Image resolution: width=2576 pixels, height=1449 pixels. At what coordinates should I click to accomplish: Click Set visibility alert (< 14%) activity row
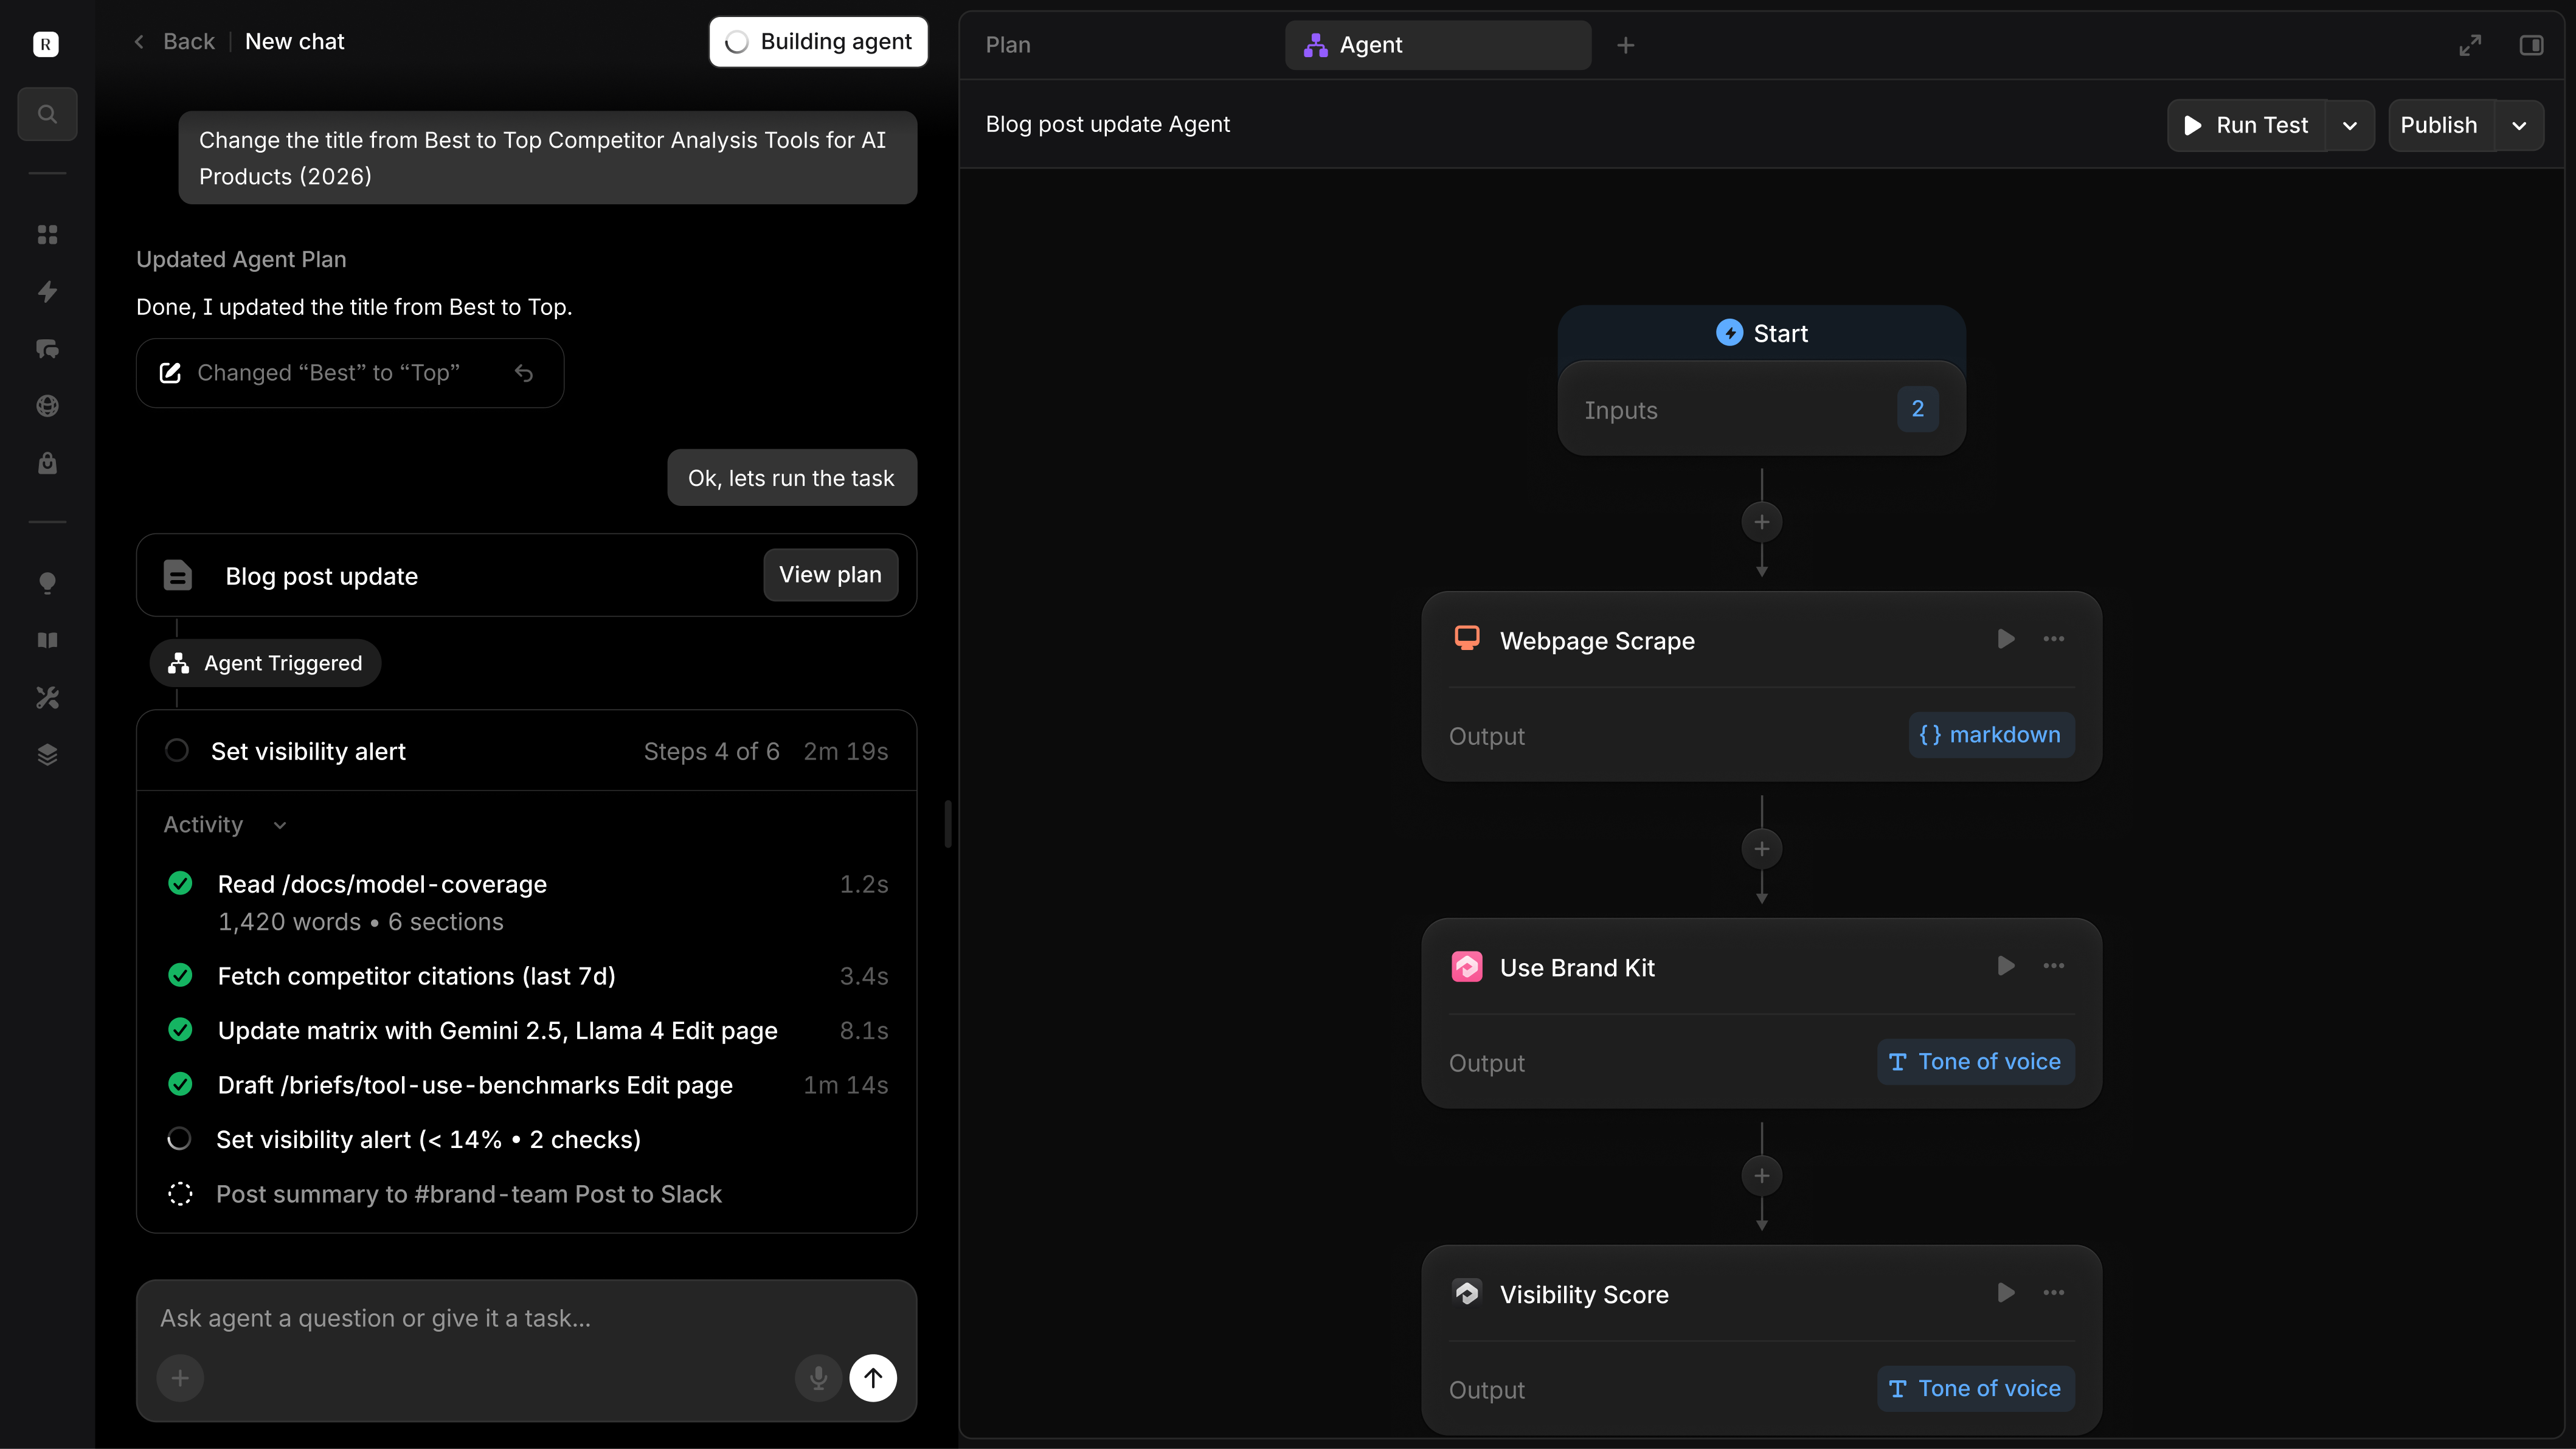tap(527, 1140)
